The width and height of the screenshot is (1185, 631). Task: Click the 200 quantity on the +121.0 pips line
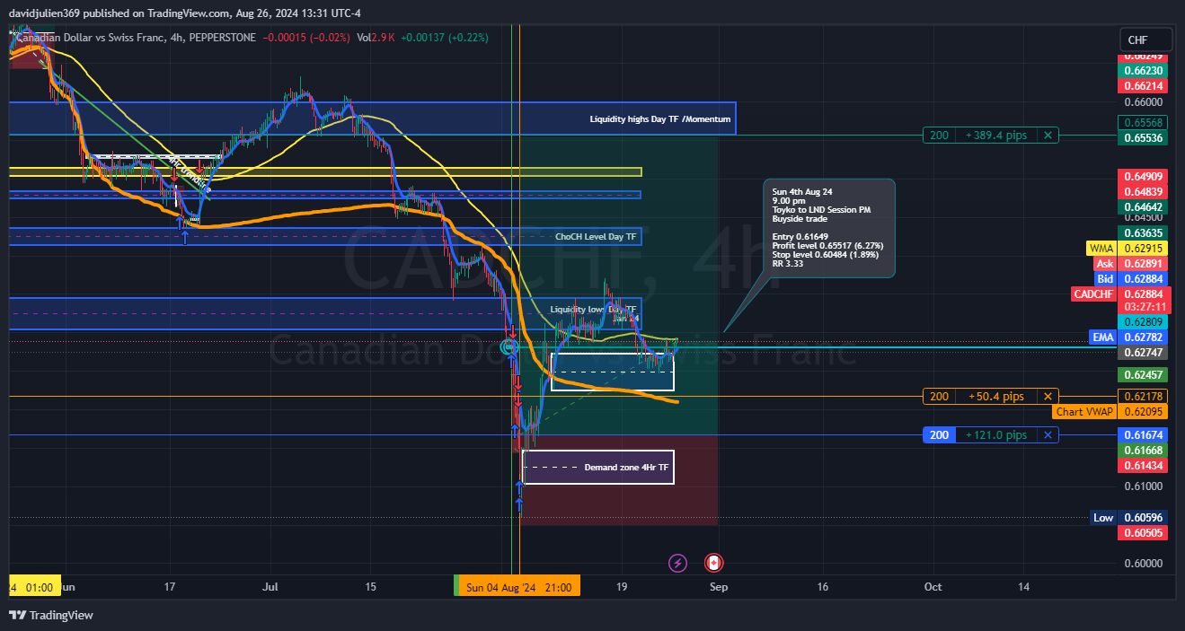click(939, 435)
